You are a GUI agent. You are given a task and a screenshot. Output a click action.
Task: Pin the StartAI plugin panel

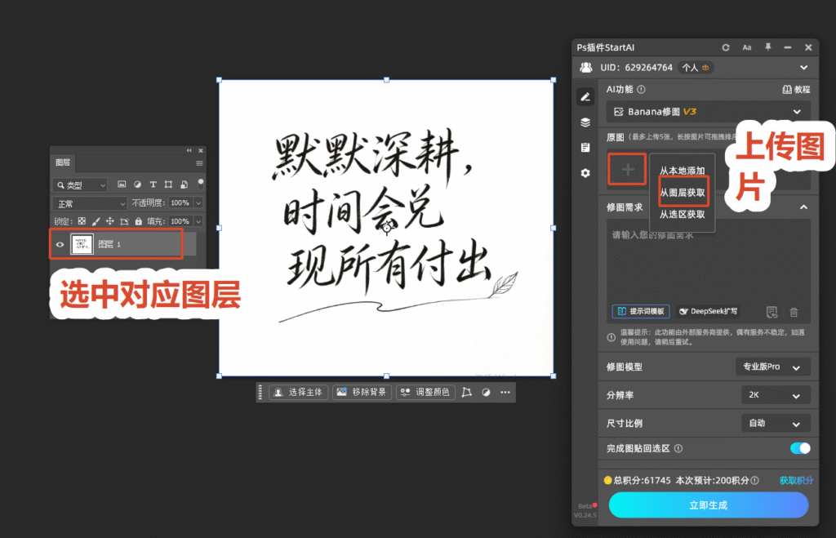pos(767,47)
